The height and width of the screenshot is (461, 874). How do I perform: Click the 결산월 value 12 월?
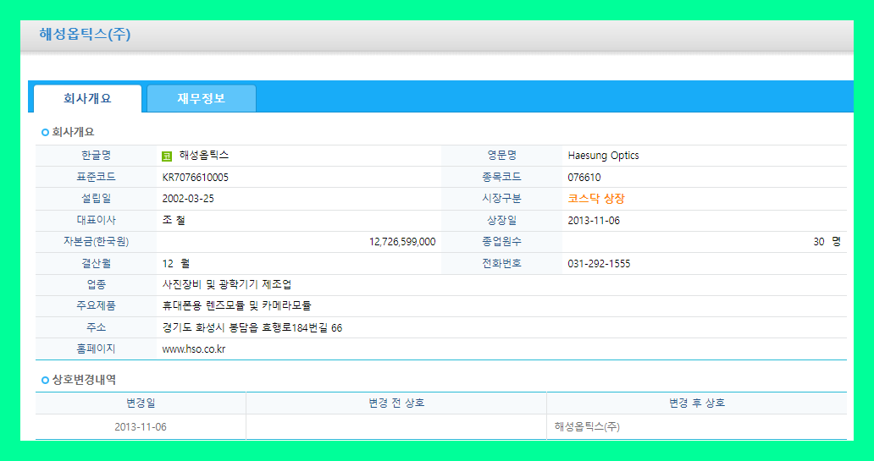point(175,263)
